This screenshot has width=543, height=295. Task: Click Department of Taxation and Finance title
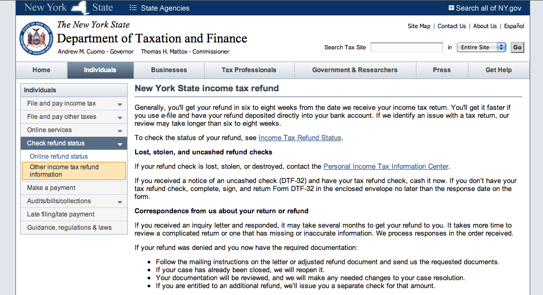(x=152, y=38)
